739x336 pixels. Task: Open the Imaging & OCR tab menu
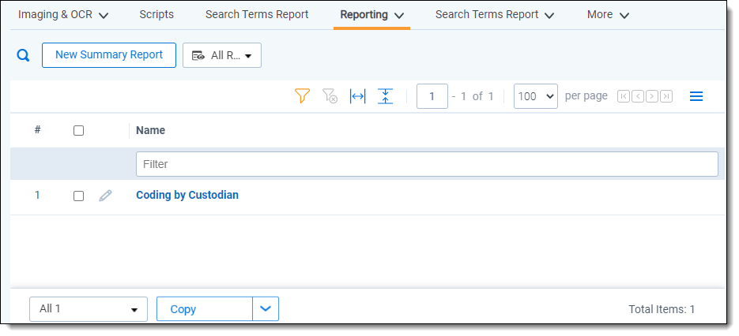(63, 15)
